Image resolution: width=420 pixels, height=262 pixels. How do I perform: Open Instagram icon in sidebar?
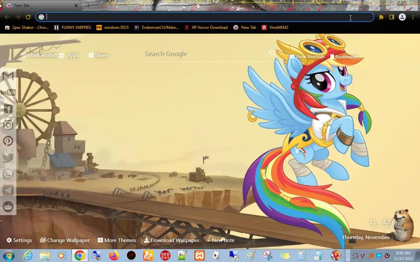point(8,125)
